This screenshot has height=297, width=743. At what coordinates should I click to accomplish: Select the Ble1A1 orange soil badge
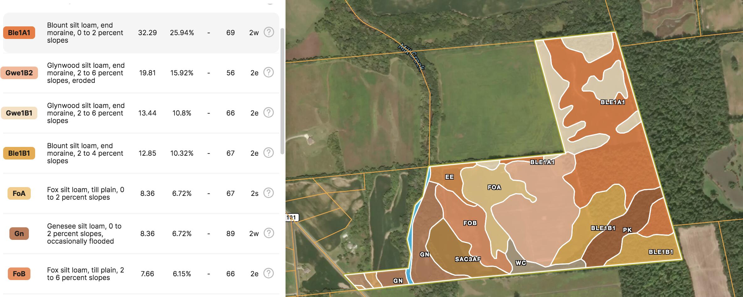pyautogui.click(x=19, y=33)
